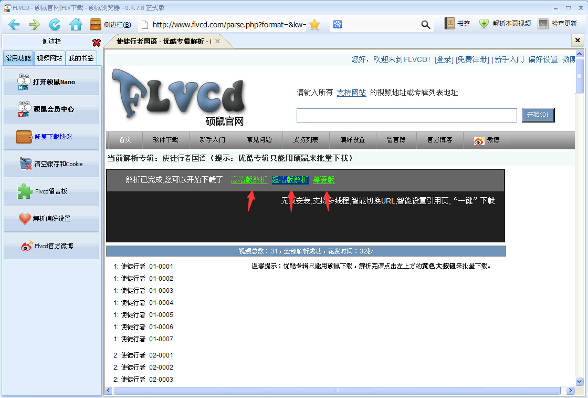The width and height of the screenshot is (588, 398).
Task: Click the magnifier search icon
Action: pos(426,25)
